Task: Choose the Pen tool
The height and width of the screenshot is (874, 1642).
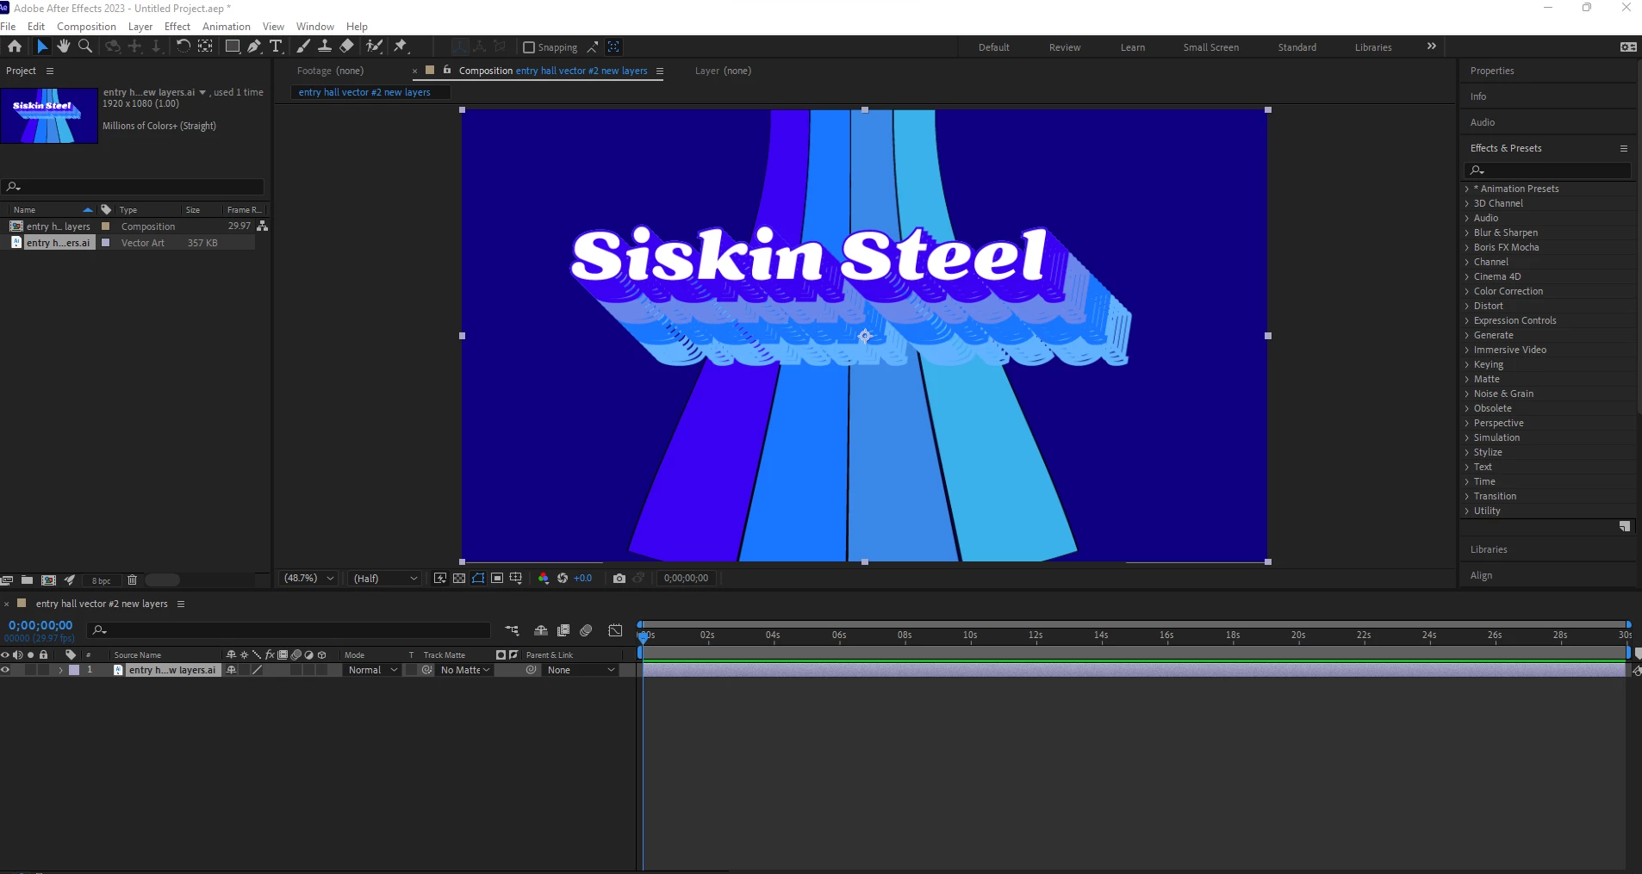Action: tap(254, 46)
